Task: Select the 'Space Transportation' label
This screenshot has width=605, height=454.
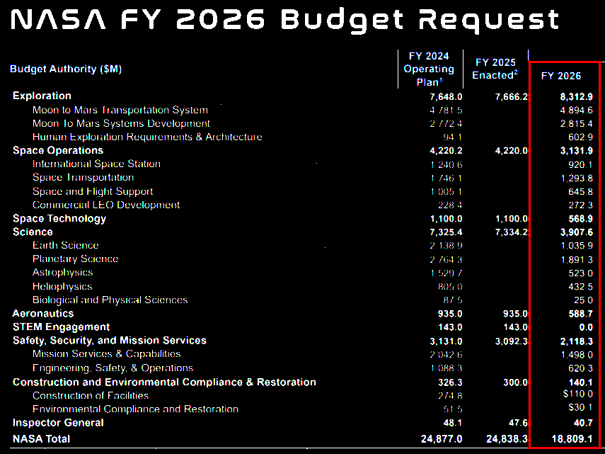Action: (83, 178)
